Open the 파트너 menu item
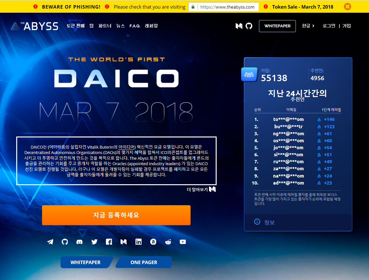 pos(105,26)
